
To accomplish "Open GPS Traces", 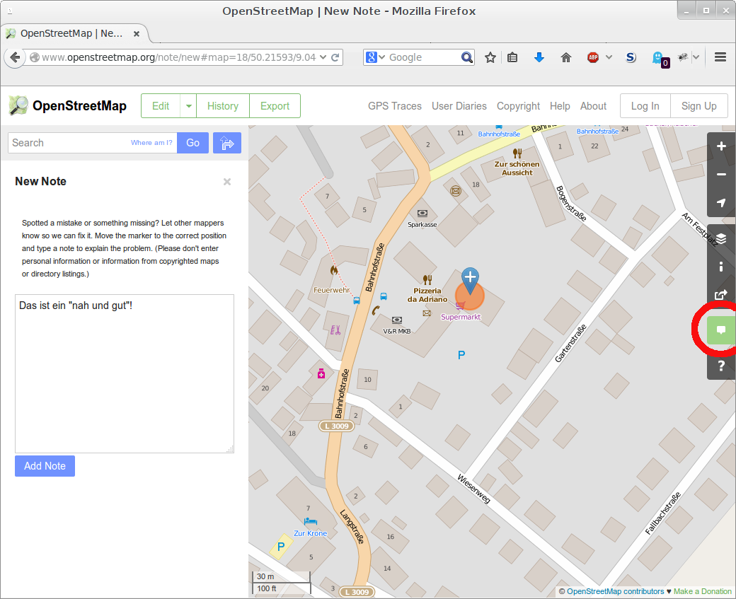I will pos(395,106).
